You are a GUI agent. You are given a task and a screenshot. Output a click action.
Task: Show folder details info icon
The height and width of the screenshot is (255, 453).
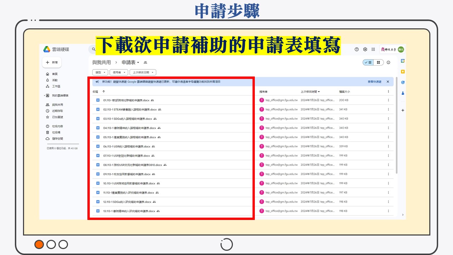coord(389,62)
